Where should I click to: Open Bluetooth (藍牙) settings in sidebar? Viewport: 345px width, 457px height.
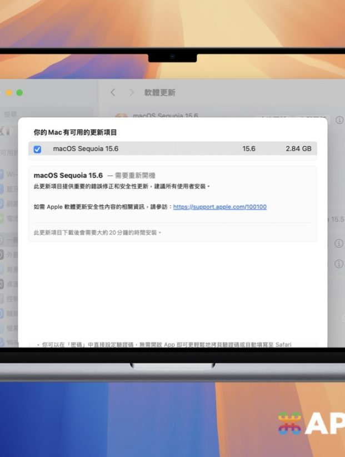(8, 189)
